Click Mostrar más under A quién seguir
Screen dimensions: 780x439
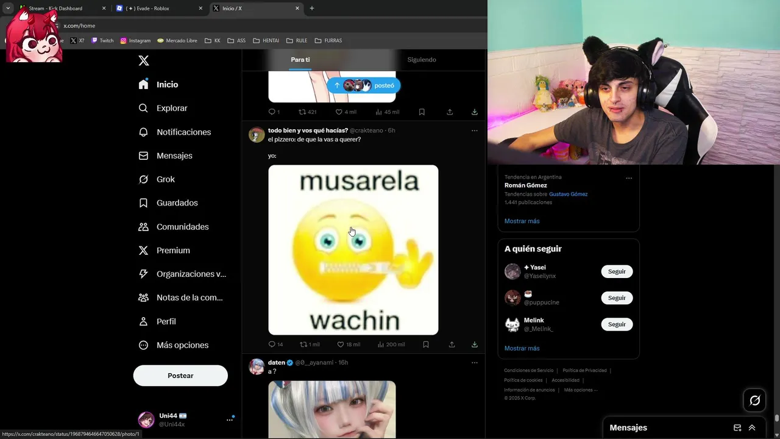click(x=522, y=348)
